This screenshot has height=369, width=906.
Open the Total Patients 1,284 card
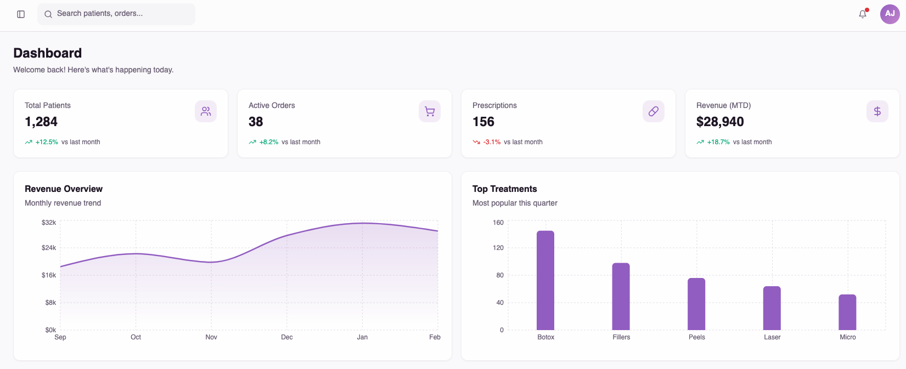tap(121, 123)
